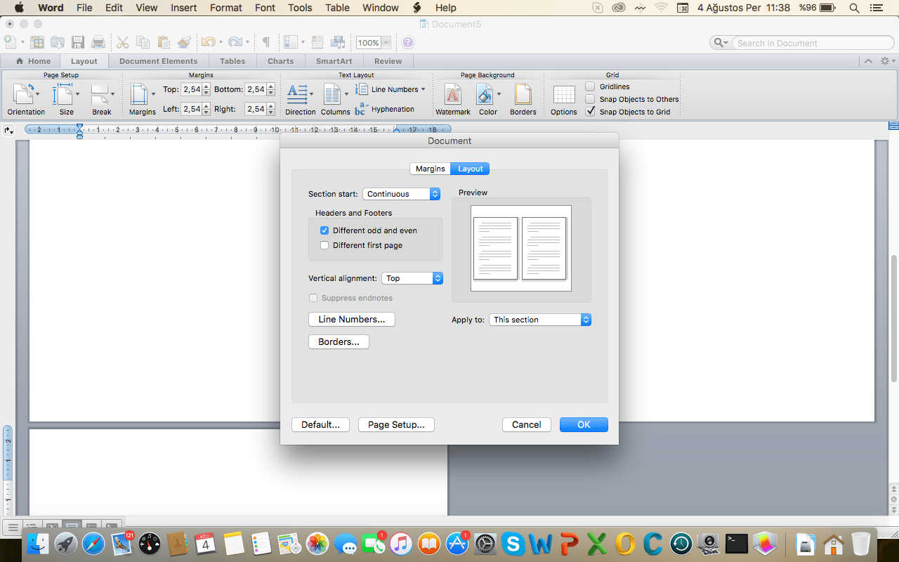Open the Document Elements ribbon tab
Screen dimensions: 899x562
point(159,61)
